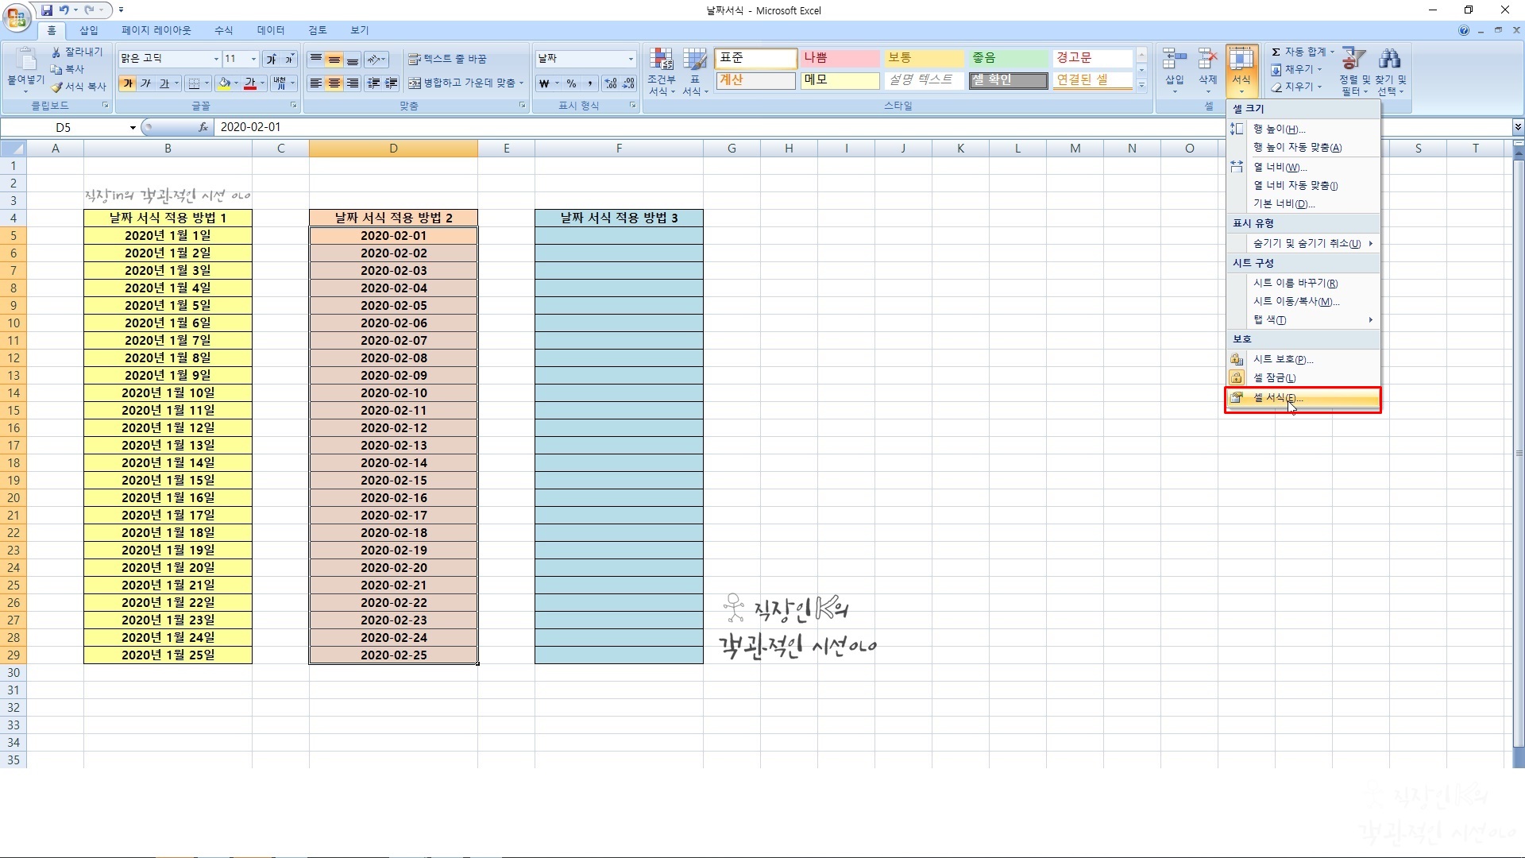Click the percent style icon
Viewport: 1525px width, 858px height.
(571, 83)
